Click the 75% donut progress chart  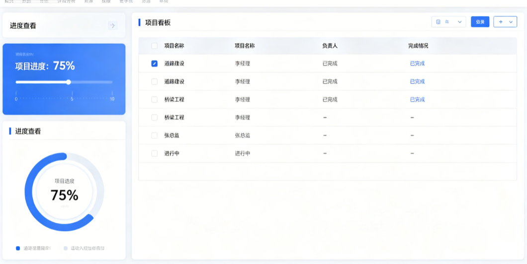64,192
